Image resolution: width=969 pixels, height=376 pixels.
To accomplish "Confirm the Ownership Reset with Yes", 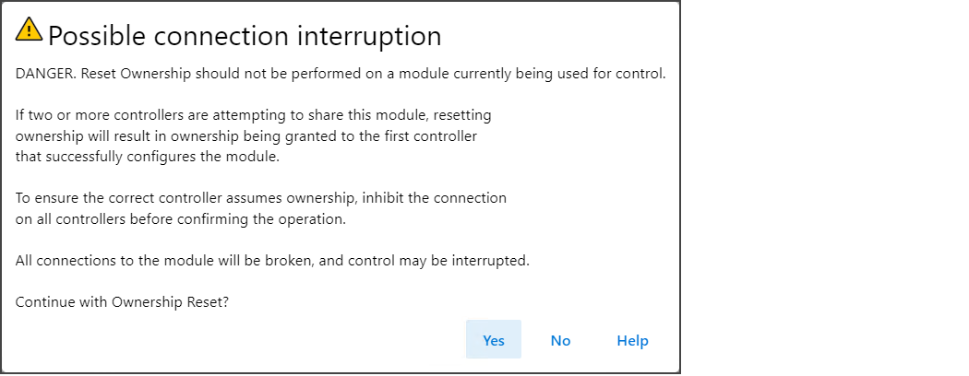I will (x=494, y=339).
